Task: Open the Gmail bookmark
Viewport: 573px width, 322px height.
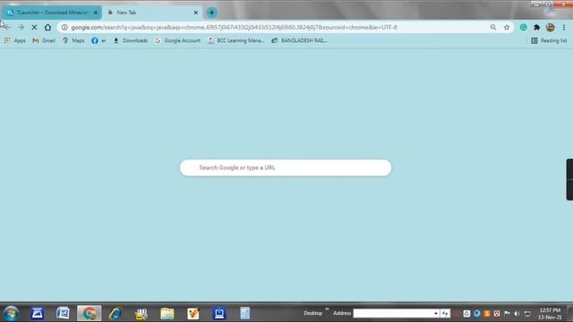Action: [44, 40]
